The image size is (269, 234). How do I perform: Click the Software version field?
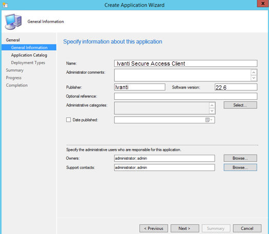point(236,87)
